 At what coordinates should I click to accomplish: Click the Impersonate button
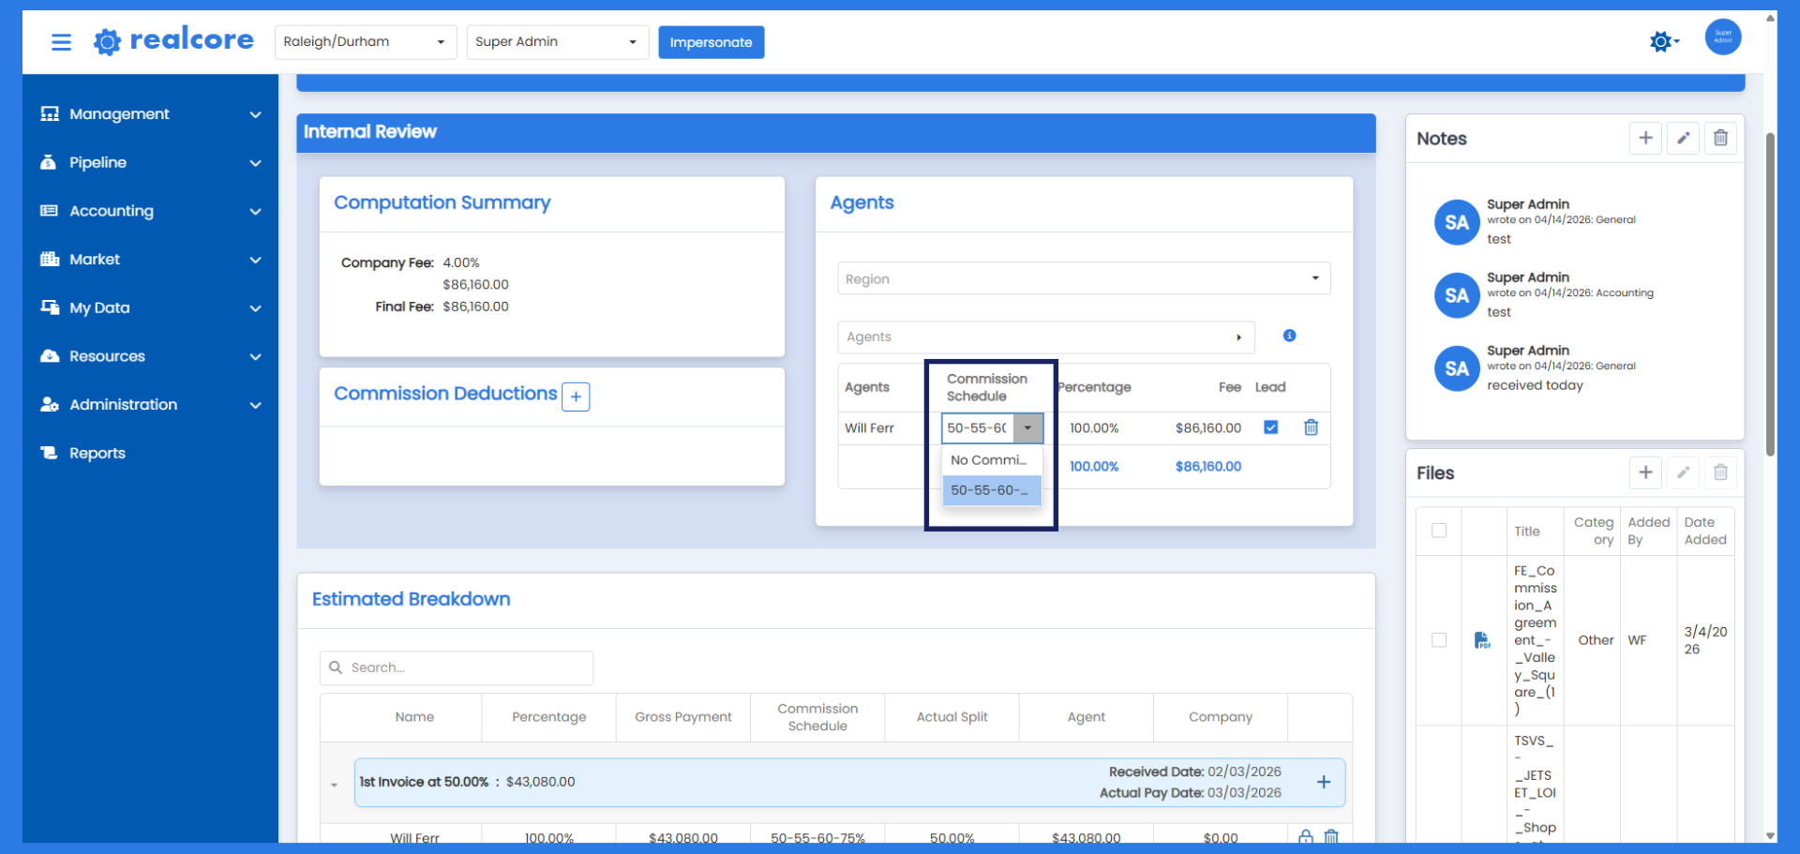(x=711, y=42)
